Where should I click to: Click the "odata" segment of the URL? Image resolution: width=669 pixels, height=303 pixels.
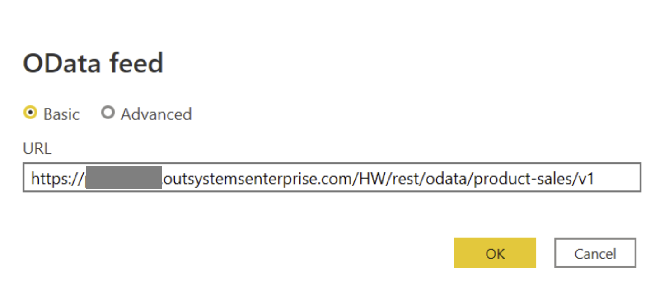click(x=448, y=179)
